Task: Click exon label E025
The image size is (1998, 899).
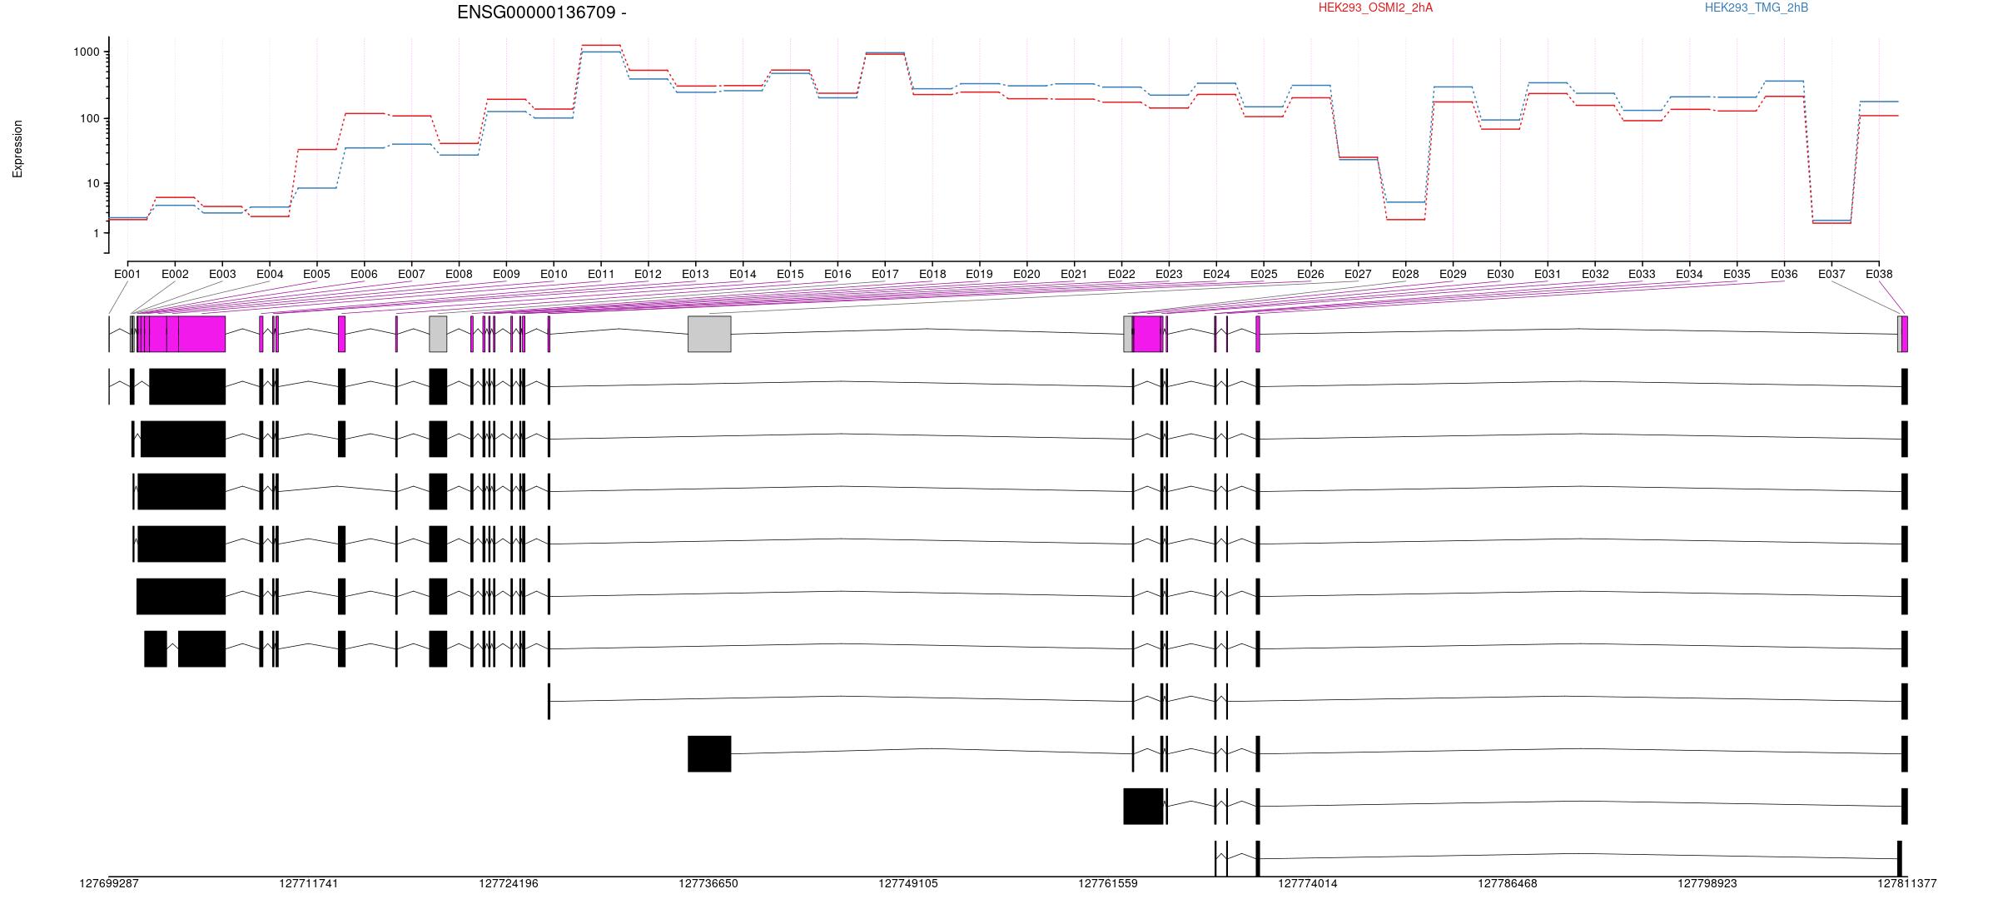Action: (x=1264, y=274)
